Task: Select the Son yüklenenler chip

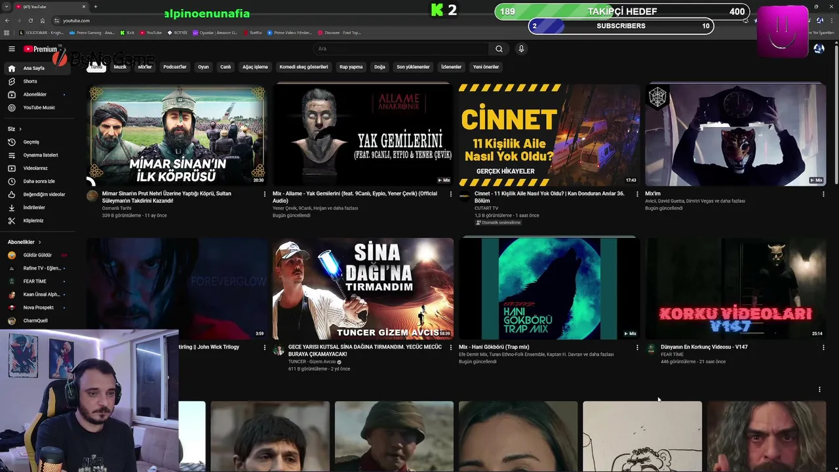Action: (413, 67)
